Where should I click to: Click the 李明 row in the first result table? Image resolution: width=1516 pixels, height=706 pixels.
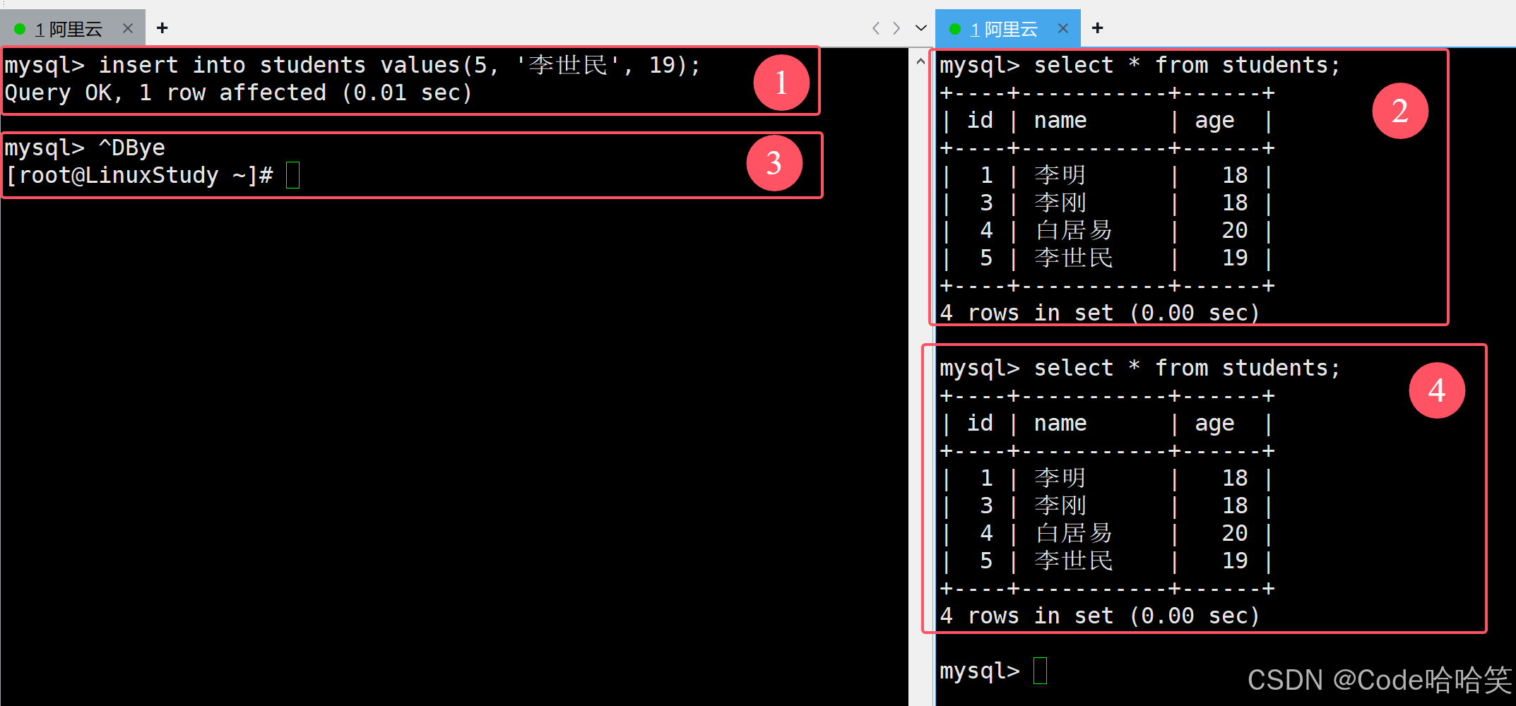pos(1107,176)
